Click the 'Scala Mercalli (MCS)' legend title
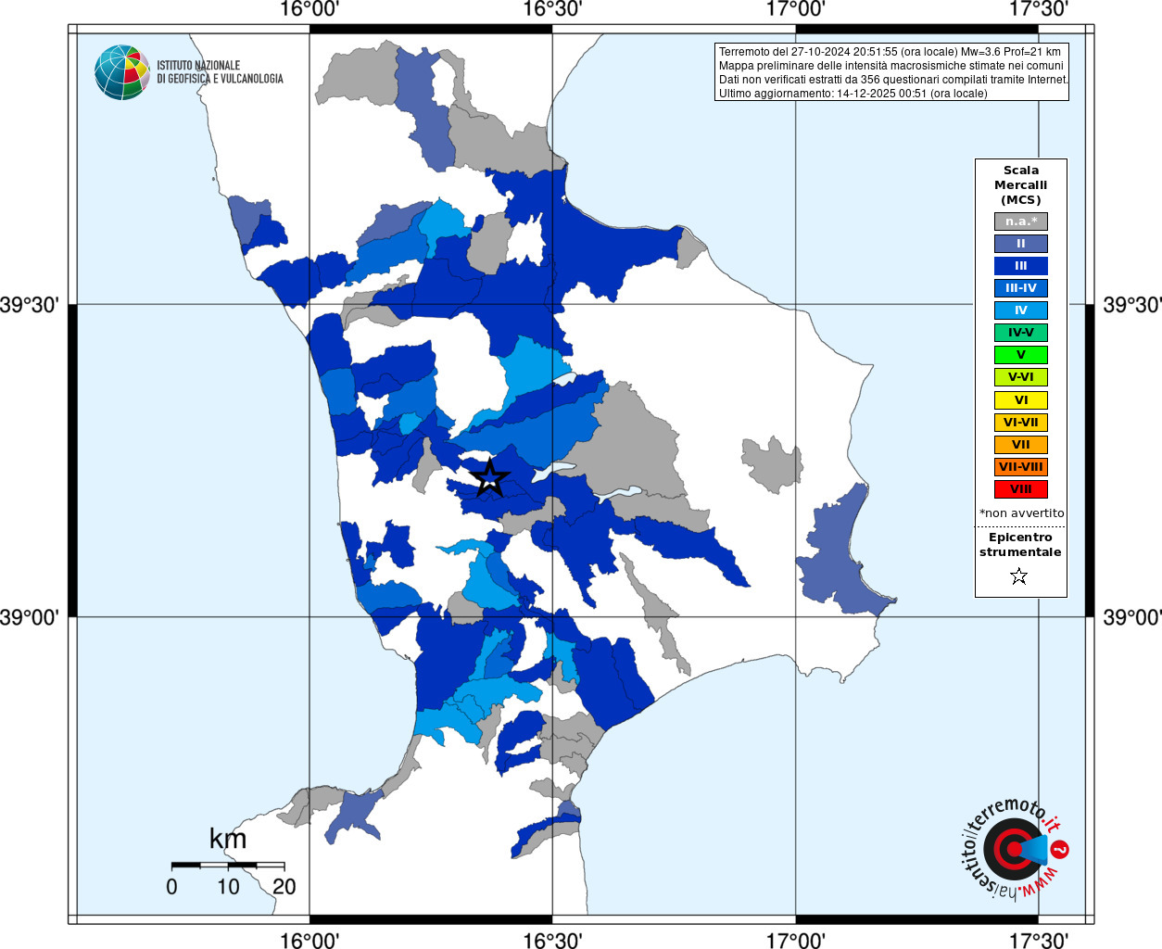Viewport: 1162px width, 949px height. tap(1021, 185)
